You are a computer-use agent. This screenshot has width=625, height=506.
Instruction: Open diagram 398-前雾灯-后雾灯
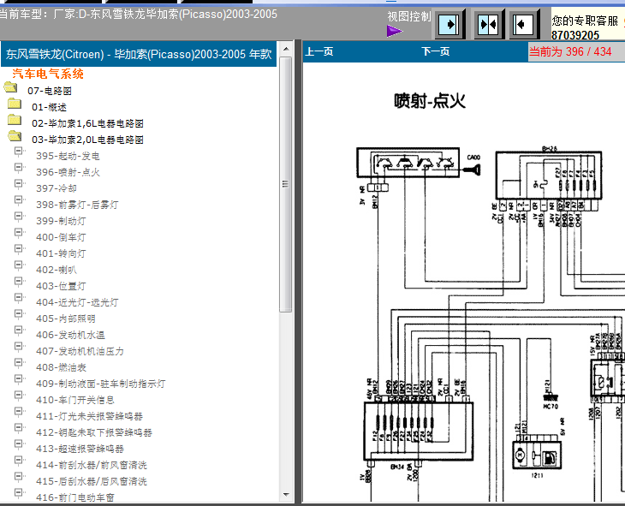point(77,205)
